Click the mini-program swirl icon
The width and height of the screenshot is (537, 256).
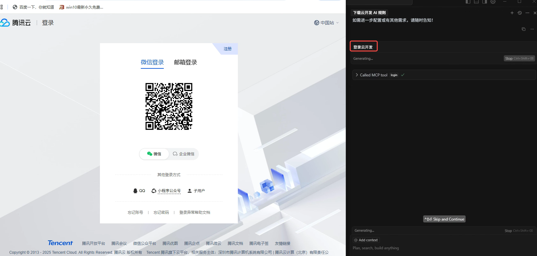154,191
